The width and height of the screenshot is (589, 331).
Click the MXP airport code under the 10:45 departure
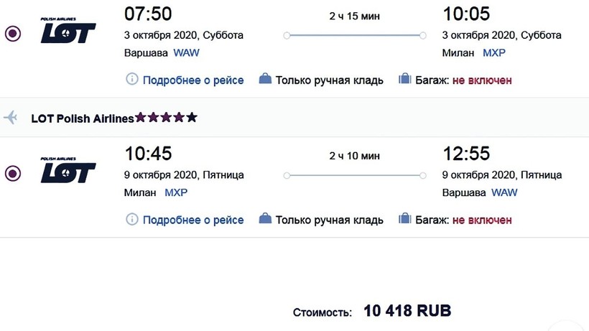pyautogui.click(x=176, y=192)
